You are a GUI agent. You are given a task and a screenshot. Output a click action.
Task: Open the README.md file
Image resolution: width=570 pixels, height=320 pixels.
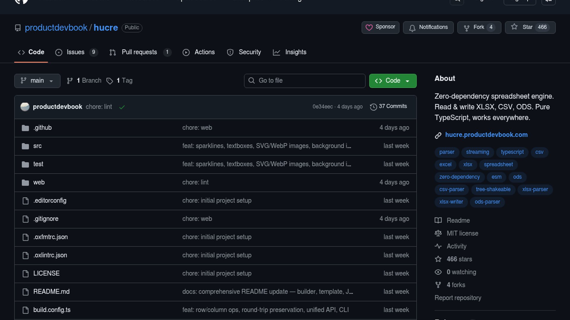(51, 292)
